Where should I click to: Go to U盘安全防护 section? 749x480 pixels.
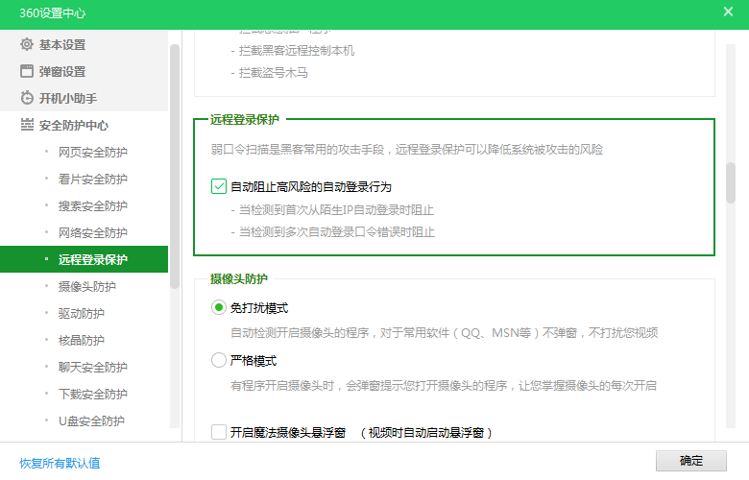tap(90, 421)
